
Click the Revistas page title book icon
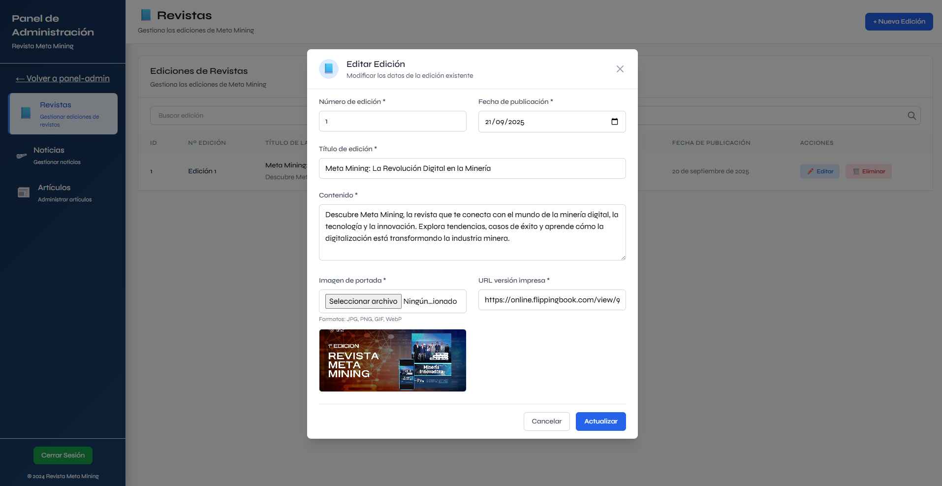tap(146, 15)
